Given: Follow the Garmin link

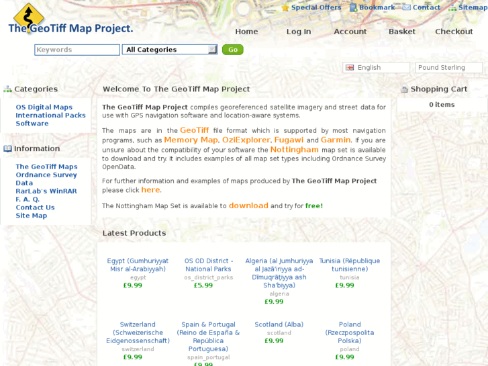Looking at the screenshot, I should tap(336, 140).
